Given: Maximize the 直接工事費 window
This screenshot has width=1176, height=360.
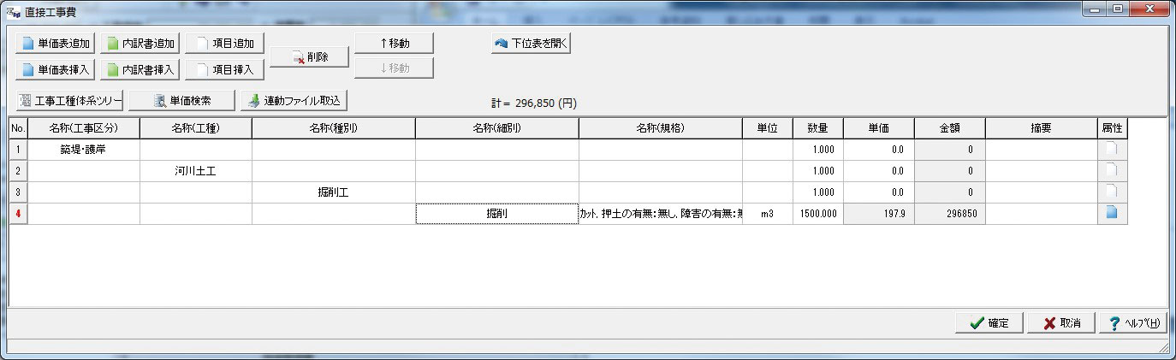Looking at the screenshot, I should click(x=1118, y=9).
